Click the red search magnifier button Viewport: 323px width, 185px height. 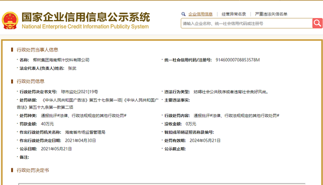(x=317, y=23)
